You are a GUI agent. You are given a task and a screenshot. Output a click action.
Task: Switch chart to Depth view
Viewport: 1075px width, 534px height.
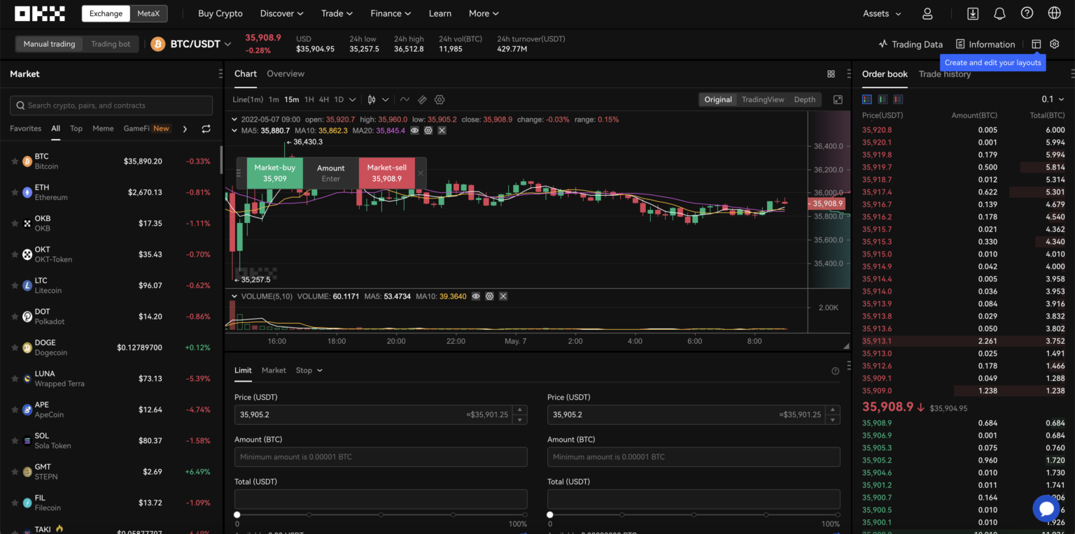[x=805, y=99]
